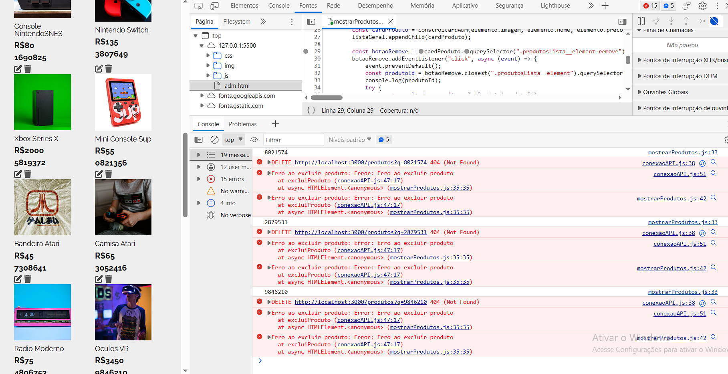Expand the img folder
Screen dimensions: 728x374
tap(208, 65)
